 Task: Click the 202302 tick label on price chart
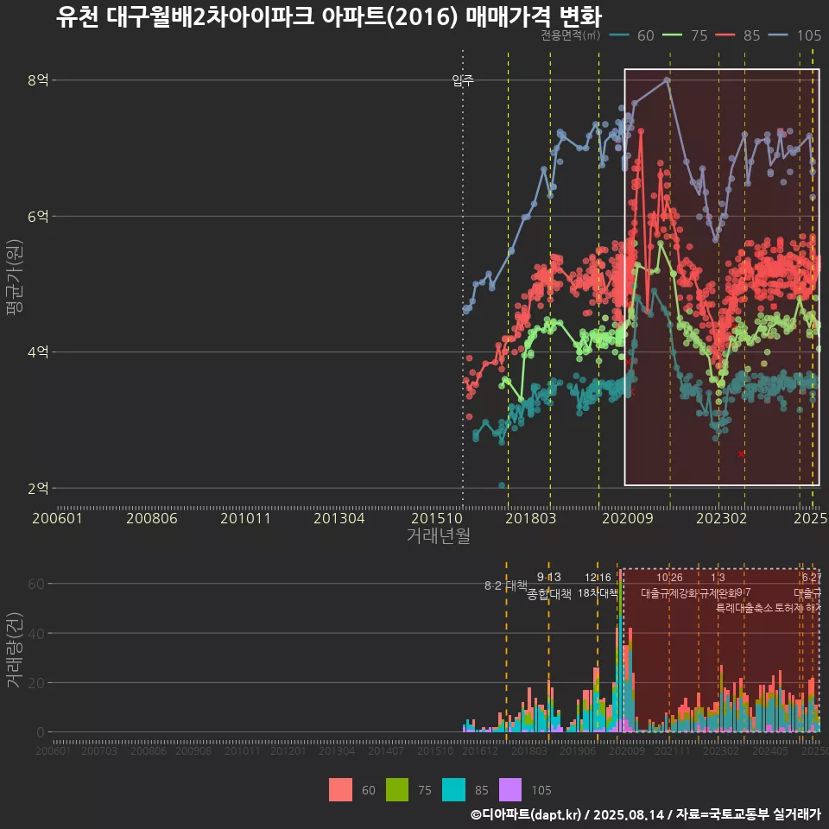pyautogui.click(x=721, y=518)
